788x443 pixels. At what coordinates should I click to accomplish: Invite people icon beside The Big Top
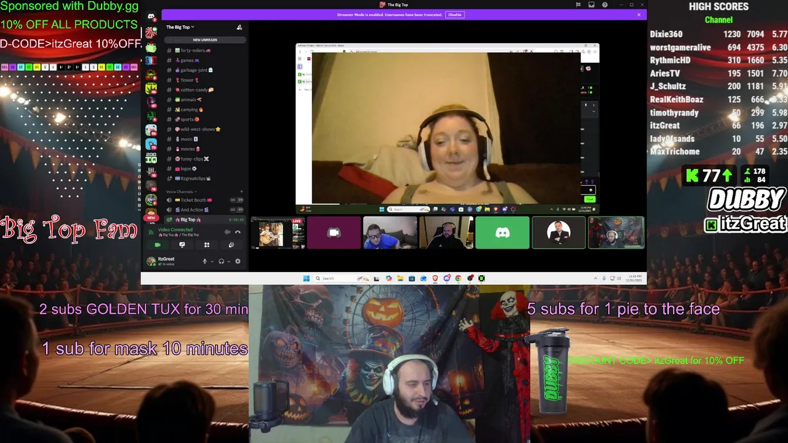(239, 27)
